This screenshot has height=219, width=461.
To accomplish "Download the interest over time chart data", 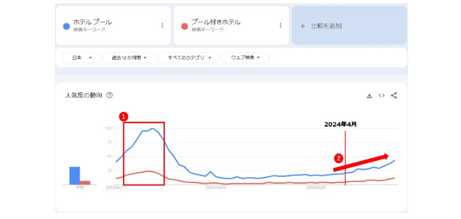I will pos(369,96).
